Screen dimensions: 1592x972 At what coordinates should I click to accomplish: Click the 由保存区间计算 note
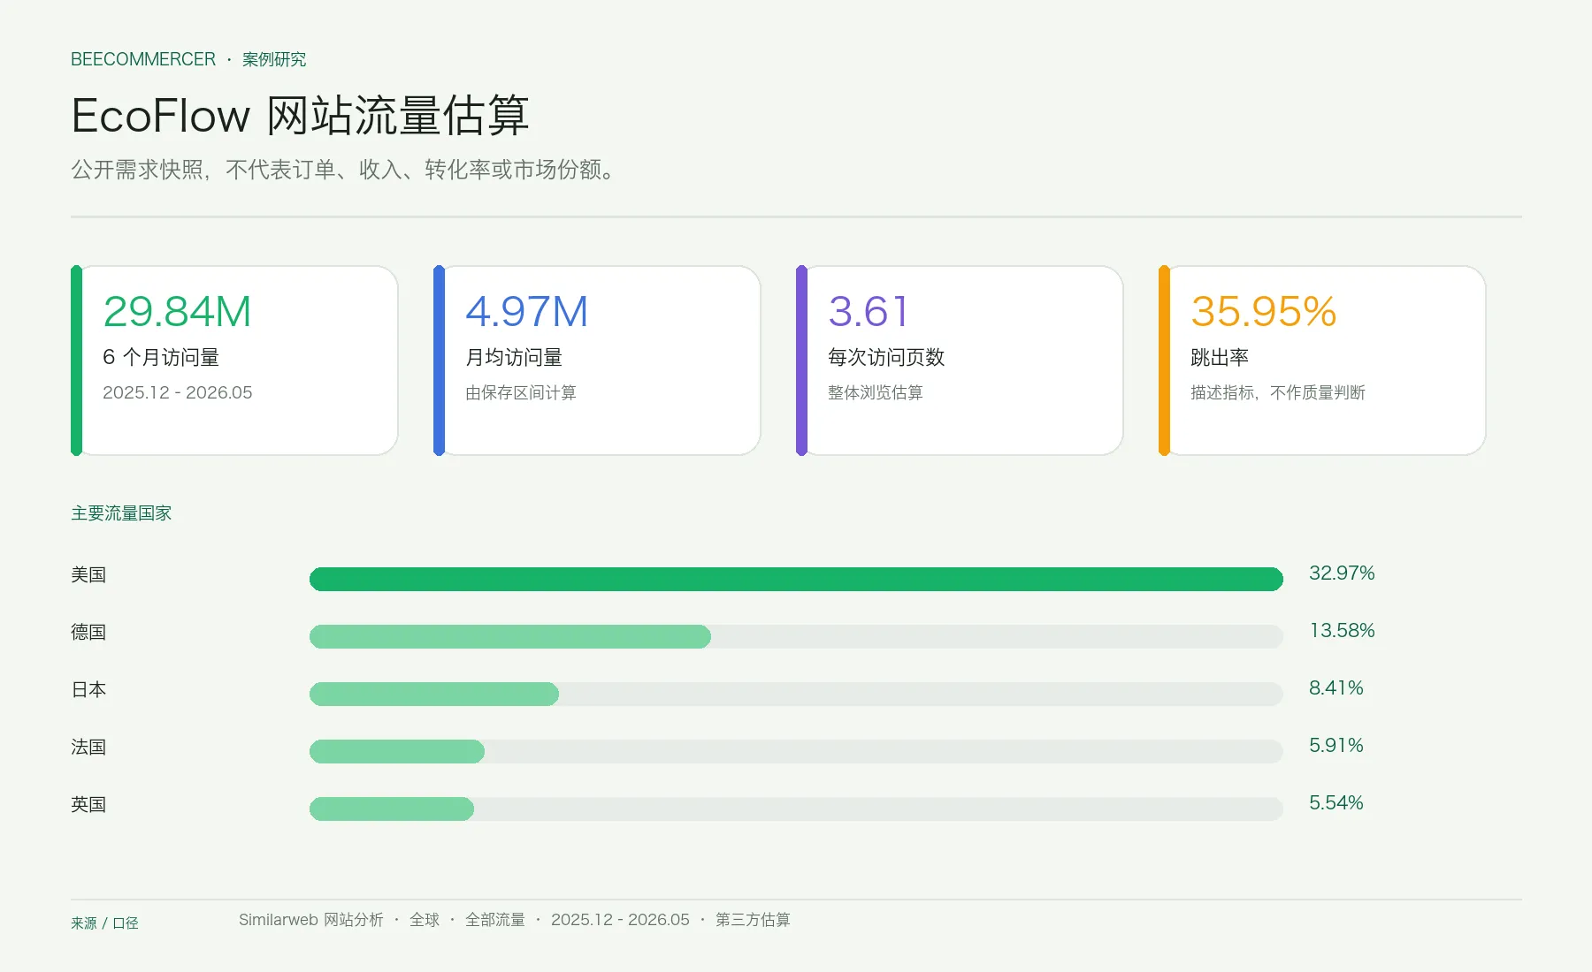pyautogui.click(x=521, y=392)
